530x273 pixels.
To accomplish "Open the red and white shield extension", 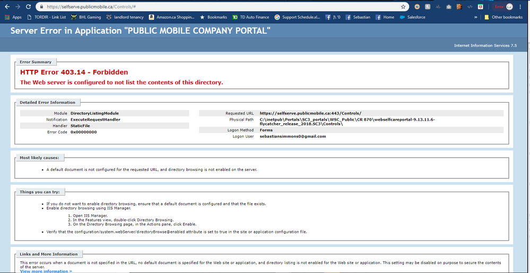I will (480, 7).
